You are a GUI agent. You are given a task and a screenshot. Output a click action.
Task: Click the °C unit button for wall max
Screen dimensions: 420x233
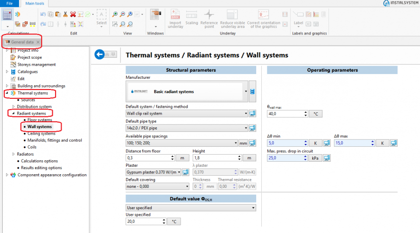[x=315, y=114]
